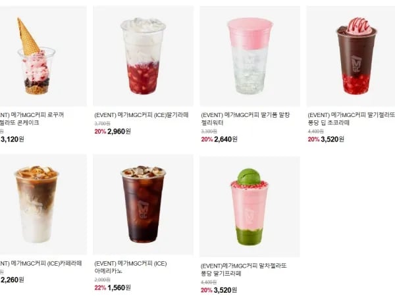The width and height of the screenshot is (395, 296).
Task: Select the 2,960원 discounted price
Action: [x=119, y=132]
